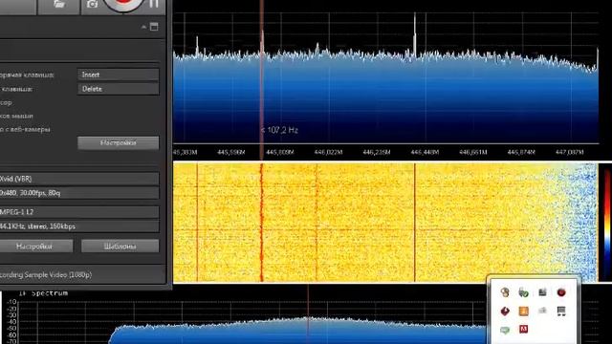Open the MPEG-1 L2 audio codec field
Screen dimensions: 612x344
79,212
